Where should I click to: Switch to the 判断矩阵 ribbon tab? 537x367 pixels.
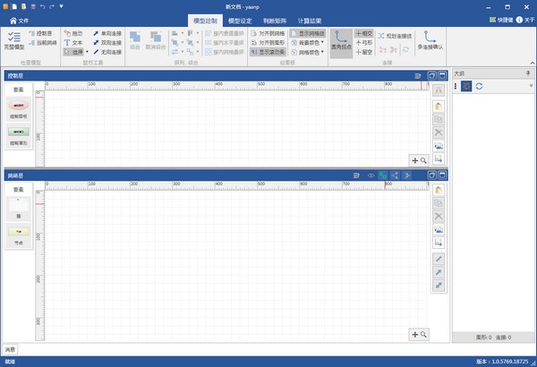point(276,18)
